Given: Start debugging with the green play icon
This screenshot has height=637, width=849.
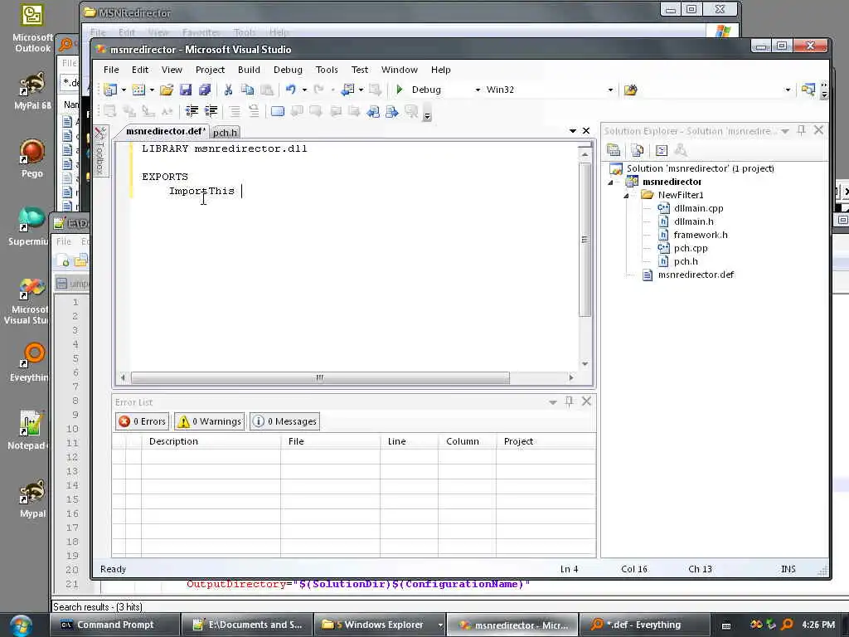Looking at the screenshot, I should click(x=400, y=90).
